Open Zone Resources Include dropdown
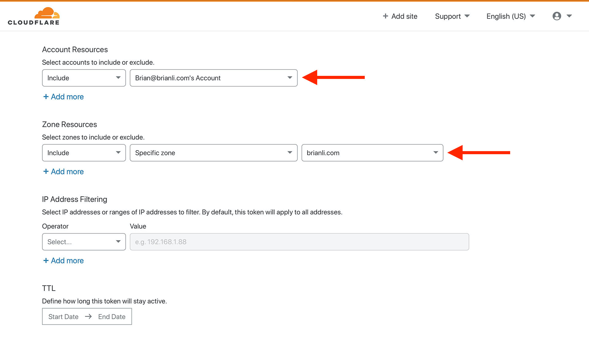 (x=84, y=153)
